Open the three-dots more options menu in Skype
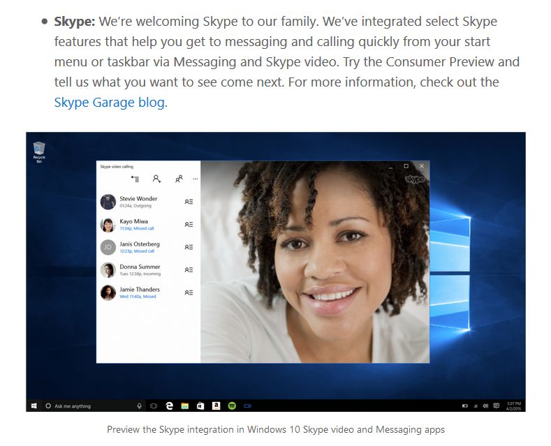551x446 pixels. [196, 179]
